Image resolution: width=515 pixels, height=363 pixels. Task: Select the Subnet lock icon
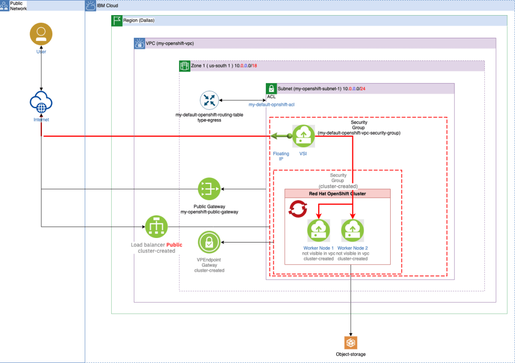click(x=271, y=89)
